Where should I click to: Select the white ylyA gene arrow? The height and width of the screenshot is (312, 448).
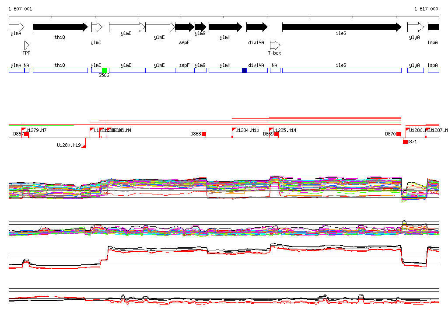pos(416,27)
